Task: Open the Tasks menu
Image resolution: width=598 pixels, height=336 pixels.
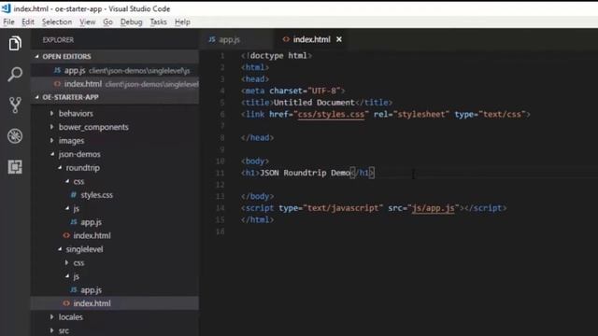Action: [x=158, y=22]
